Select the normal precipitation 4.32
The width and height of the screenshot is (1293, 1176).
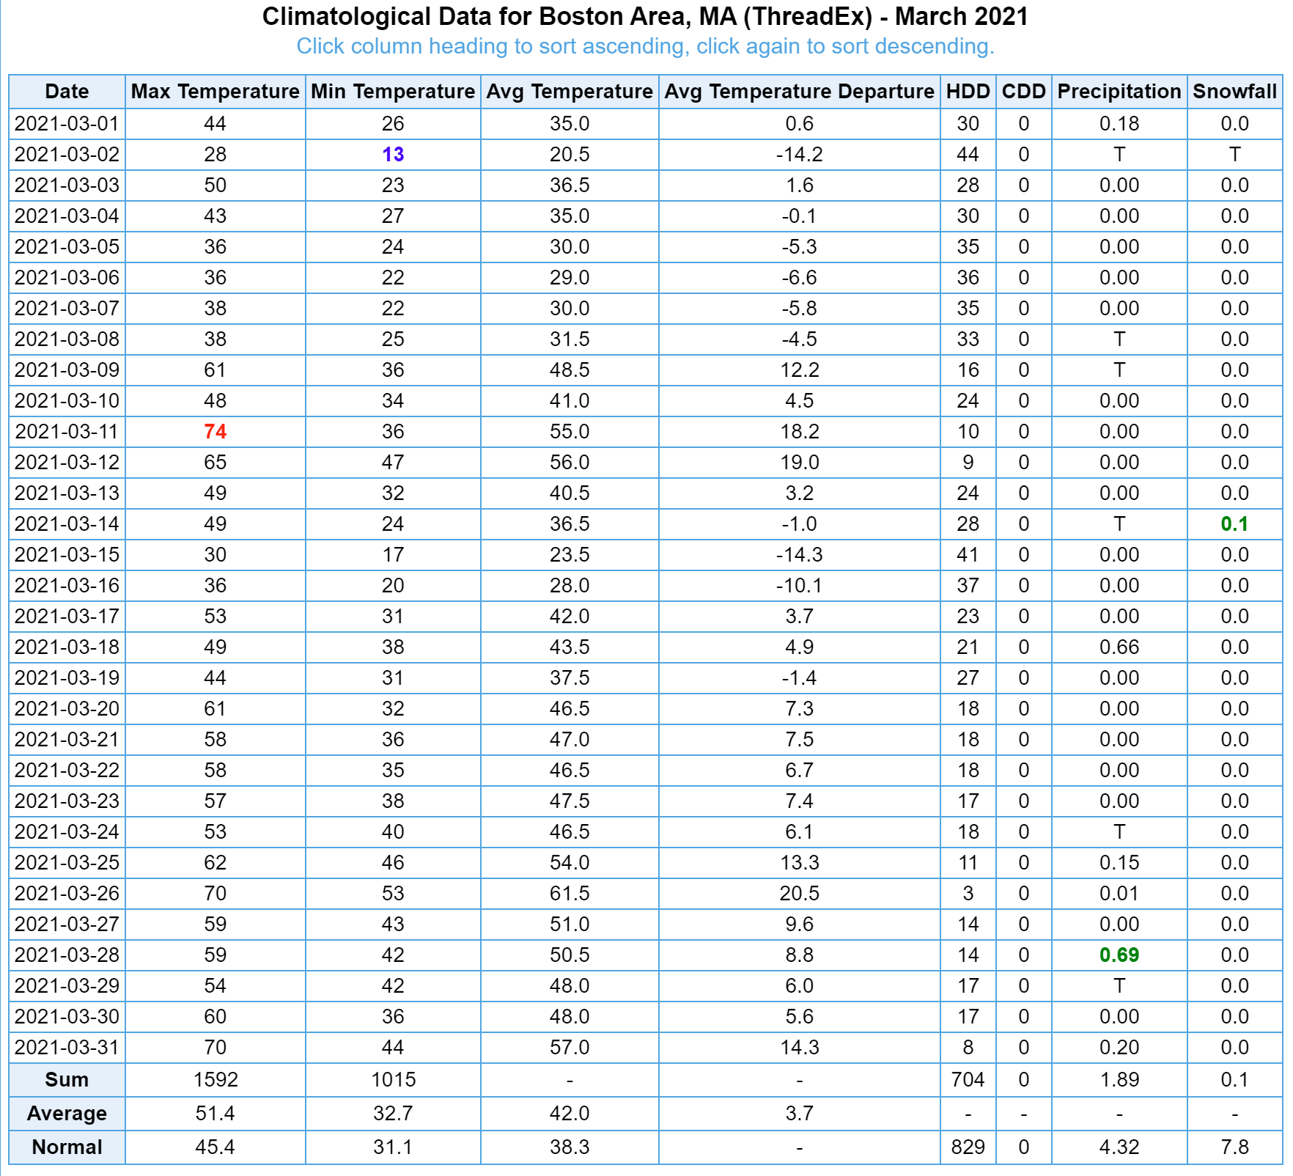click(1119, 1147)
